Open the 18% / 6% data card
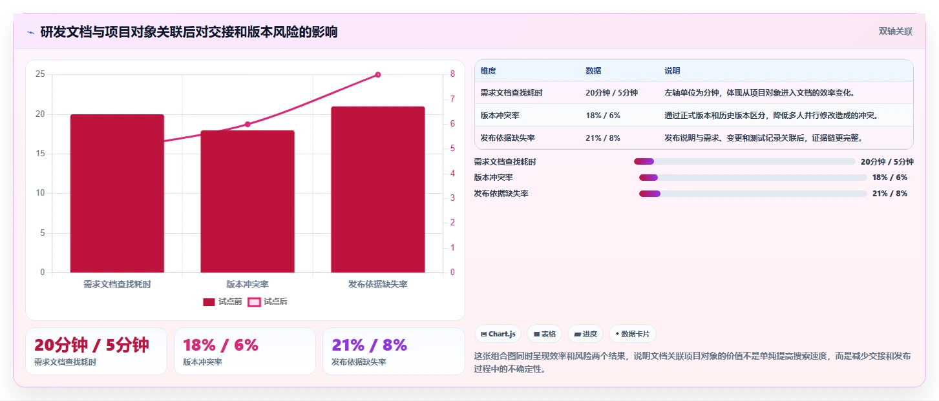This screenshot has width=939, height=401. point(245,351)
